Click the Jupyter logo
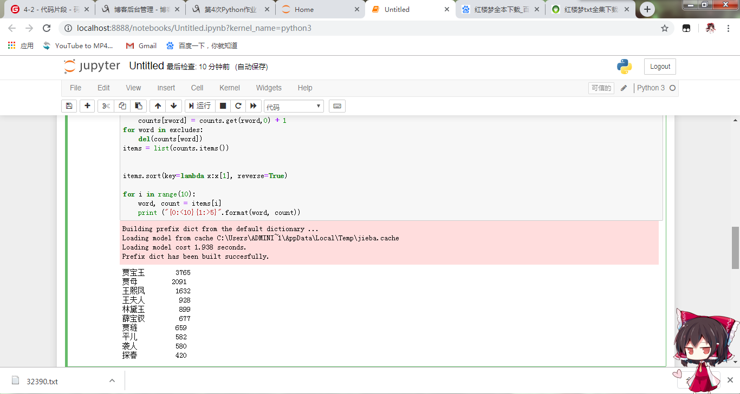Image resolution: width=740 pixels, height=394 pixels. pos(92,66)
